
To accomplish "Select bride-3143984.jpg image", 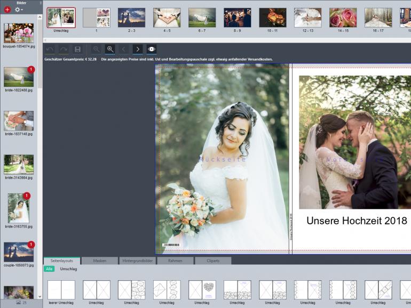I will tap(19, 164).
